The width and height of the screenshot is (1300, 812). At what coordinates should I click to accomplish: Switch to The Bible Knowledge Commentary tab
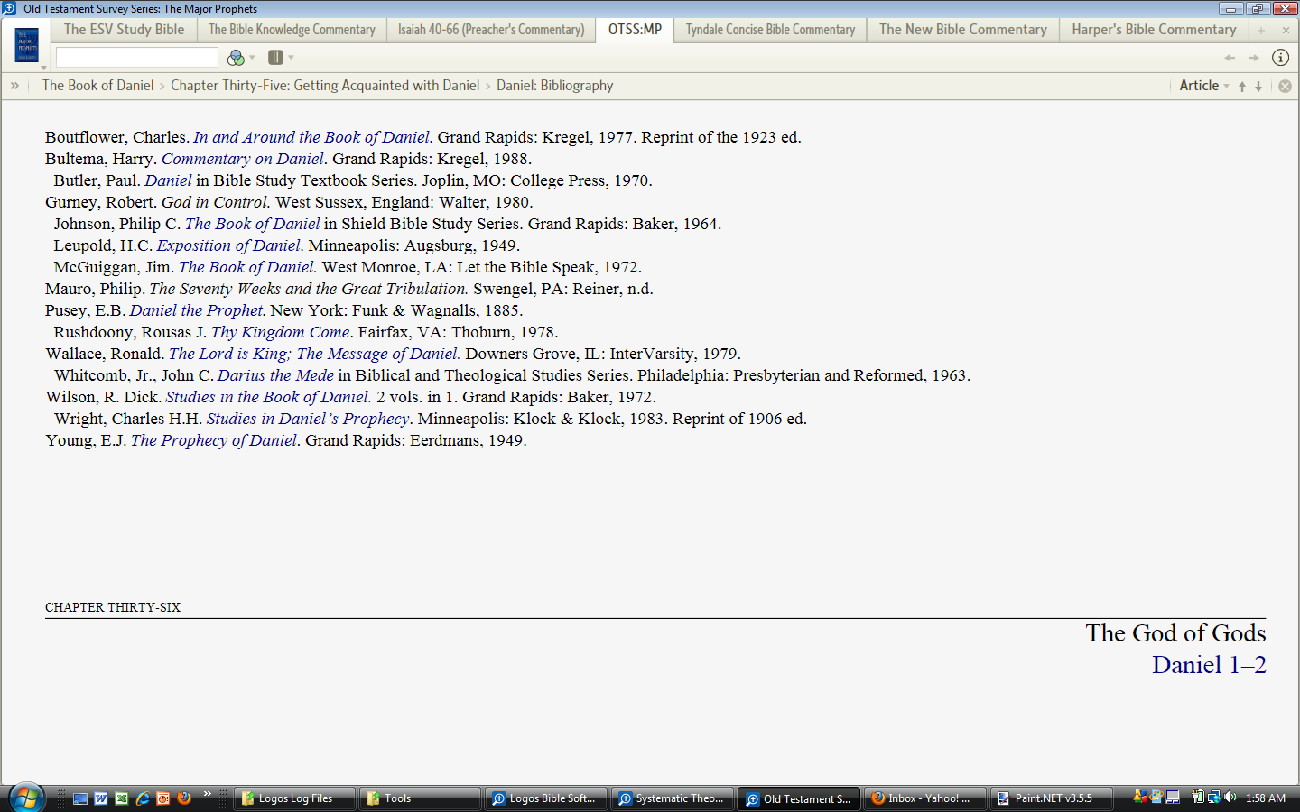tap(292, 30)
